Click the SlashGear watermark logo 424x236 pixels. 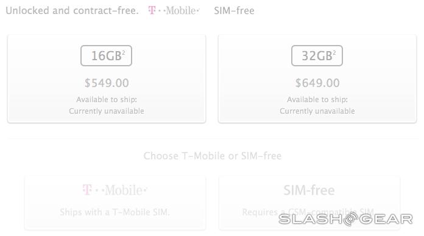tap(345, 219)
